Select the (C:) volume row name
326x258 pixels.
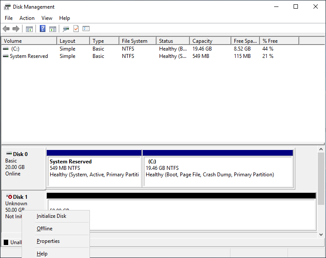point(15,49)
